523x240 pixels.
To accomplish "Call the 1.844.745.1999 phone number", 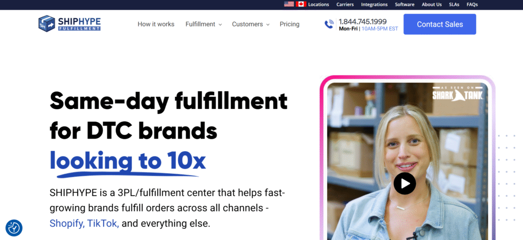I will 363,21.
